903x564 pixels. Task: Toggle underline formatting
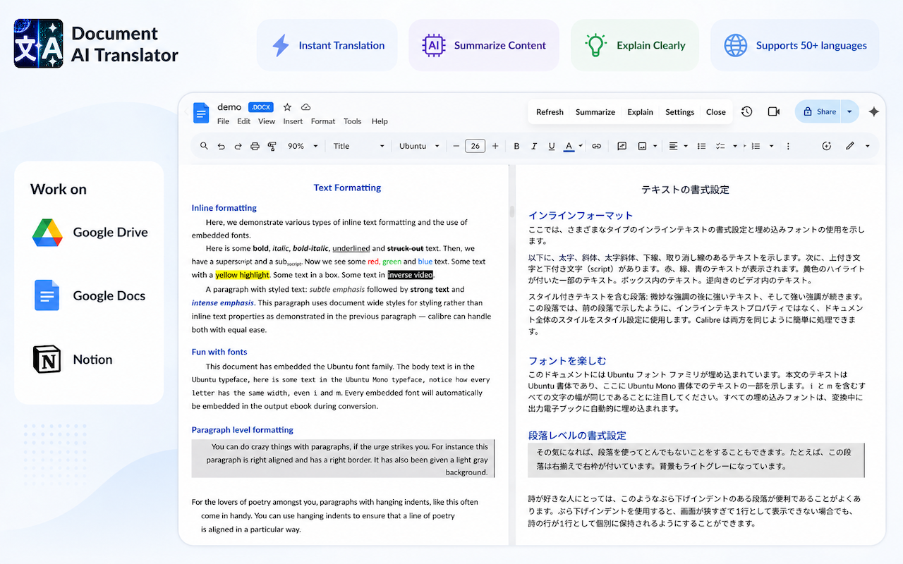click(552, 146)
